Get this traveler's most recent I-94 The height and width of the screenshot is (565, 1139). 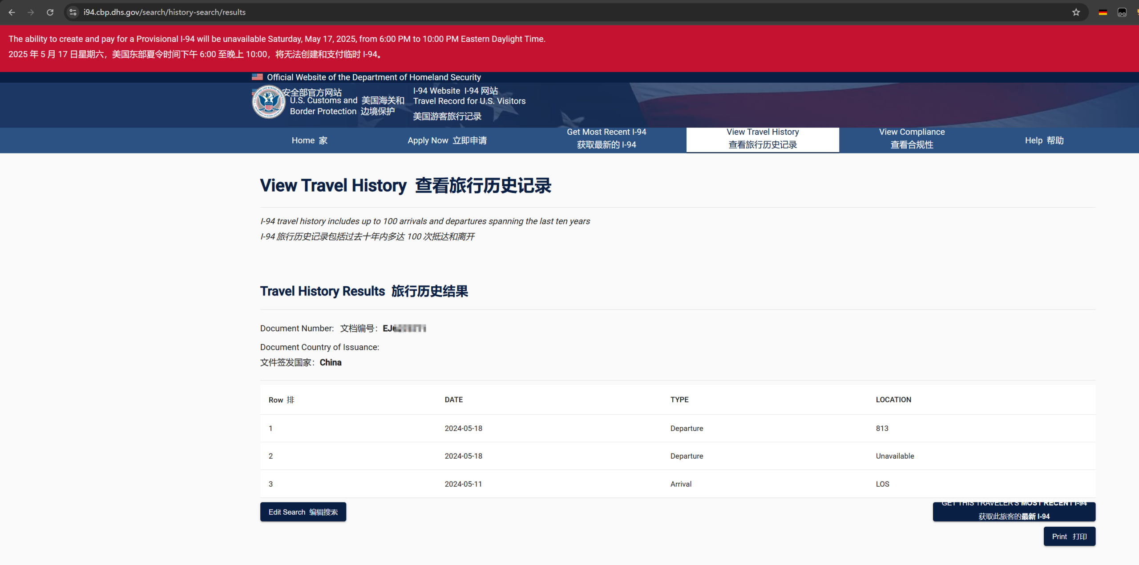click(x=1014, y=511)
